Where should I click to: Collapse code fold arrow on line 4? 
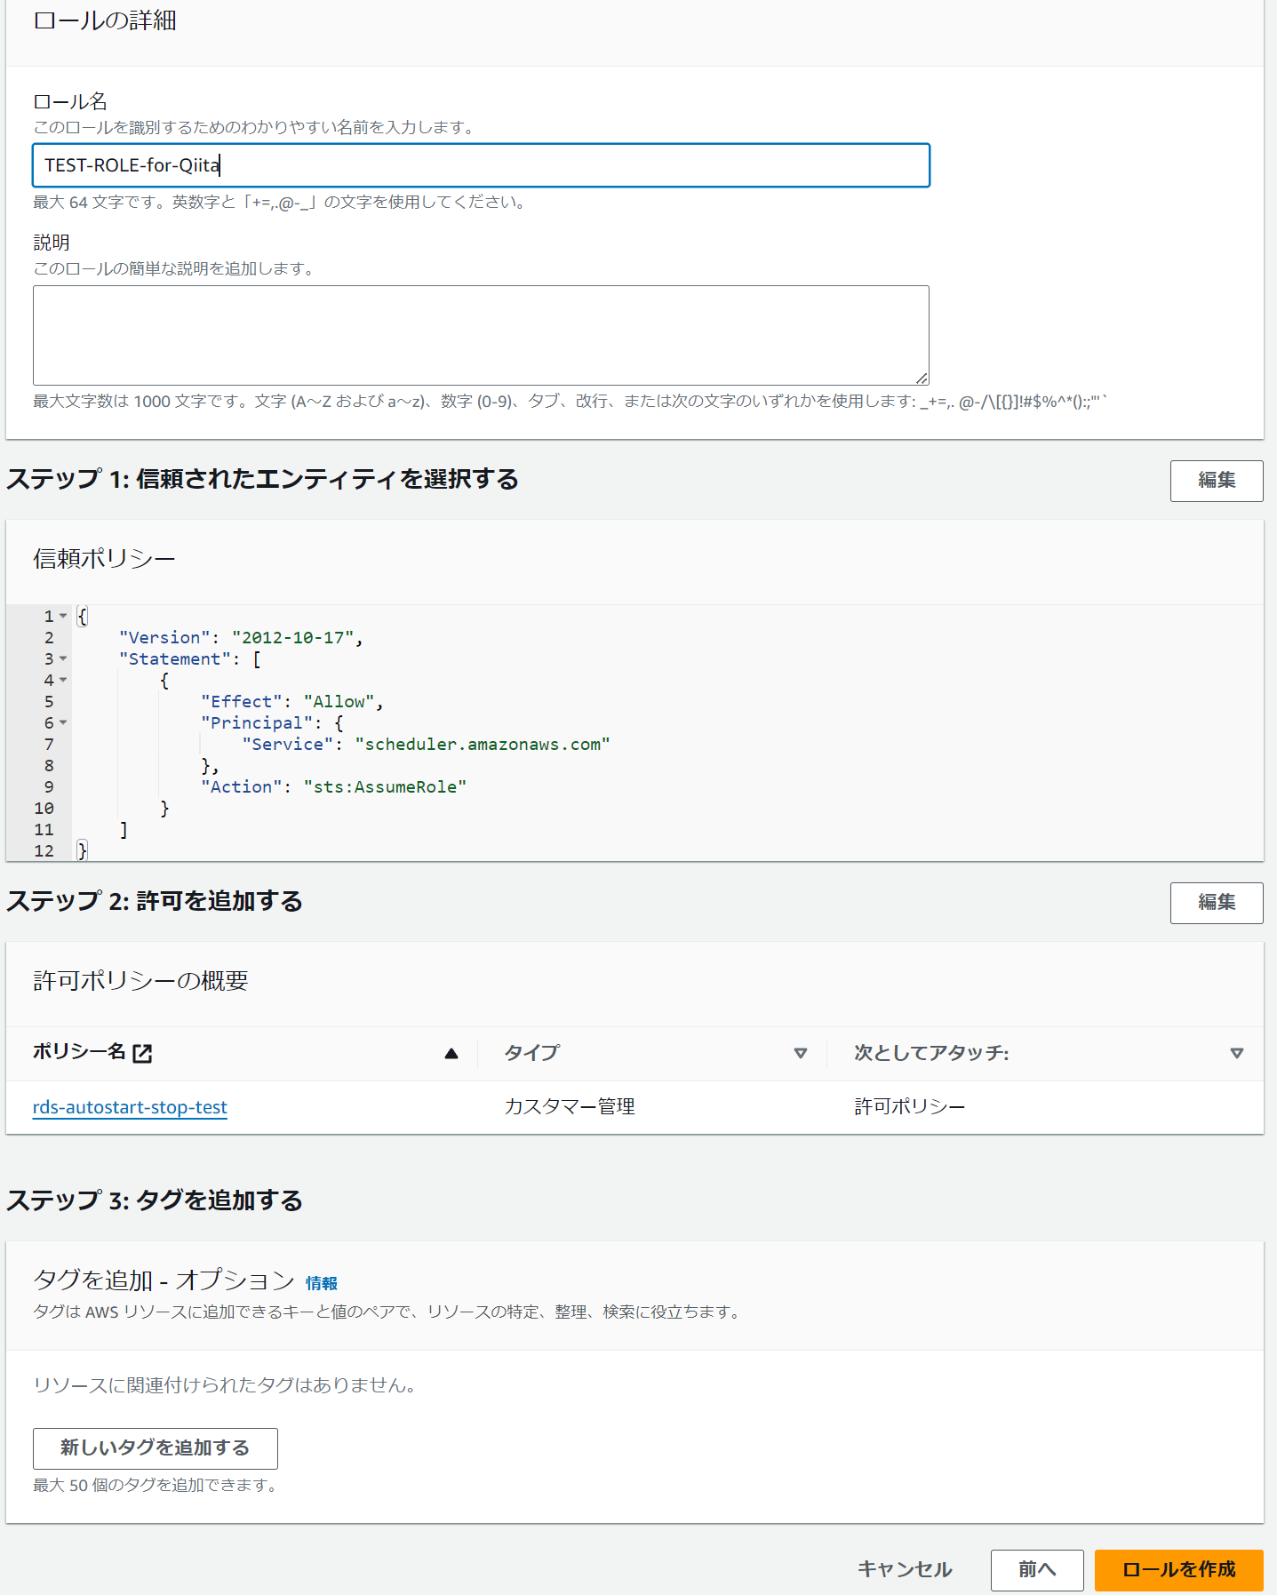pos(63,680)
